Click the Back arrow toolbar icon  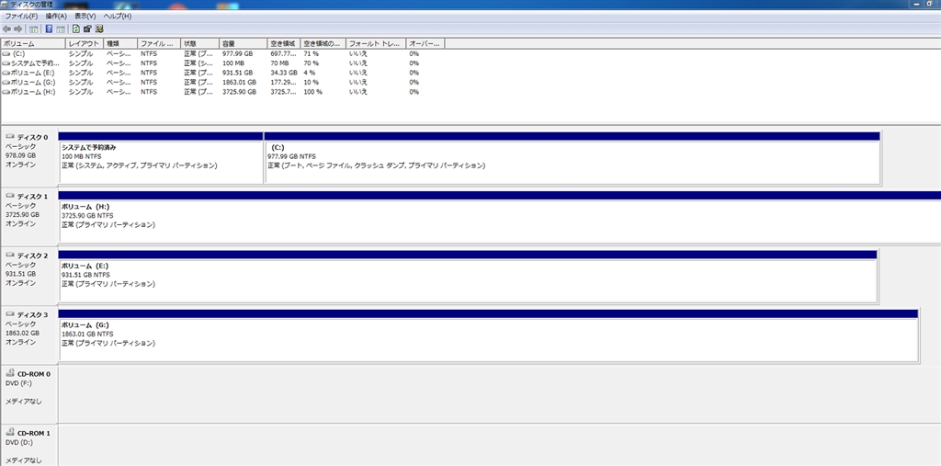pyautogui.click(x=6, y=28)
